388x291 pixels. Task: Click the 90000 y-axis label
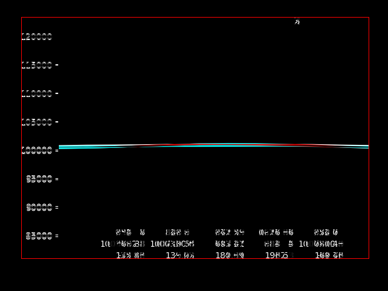(x=39, y=207)
